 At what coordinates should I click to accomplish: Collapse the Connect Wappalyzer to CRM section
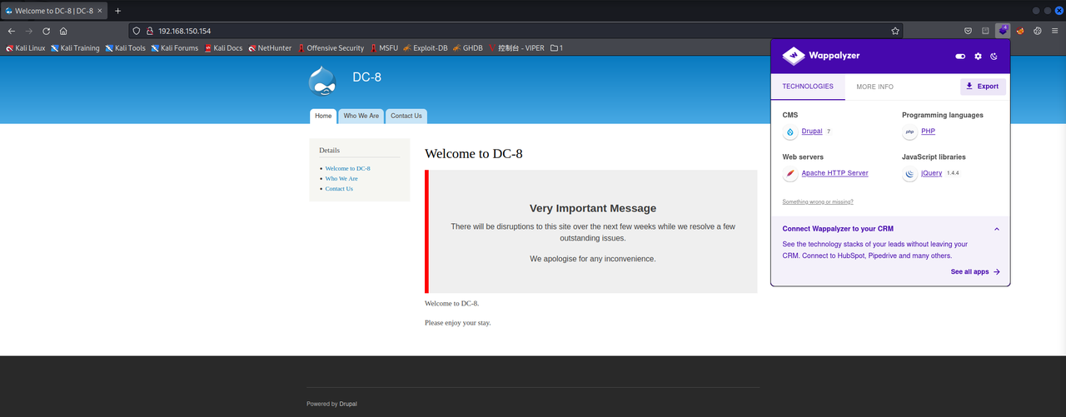click(x=997, y=229)
